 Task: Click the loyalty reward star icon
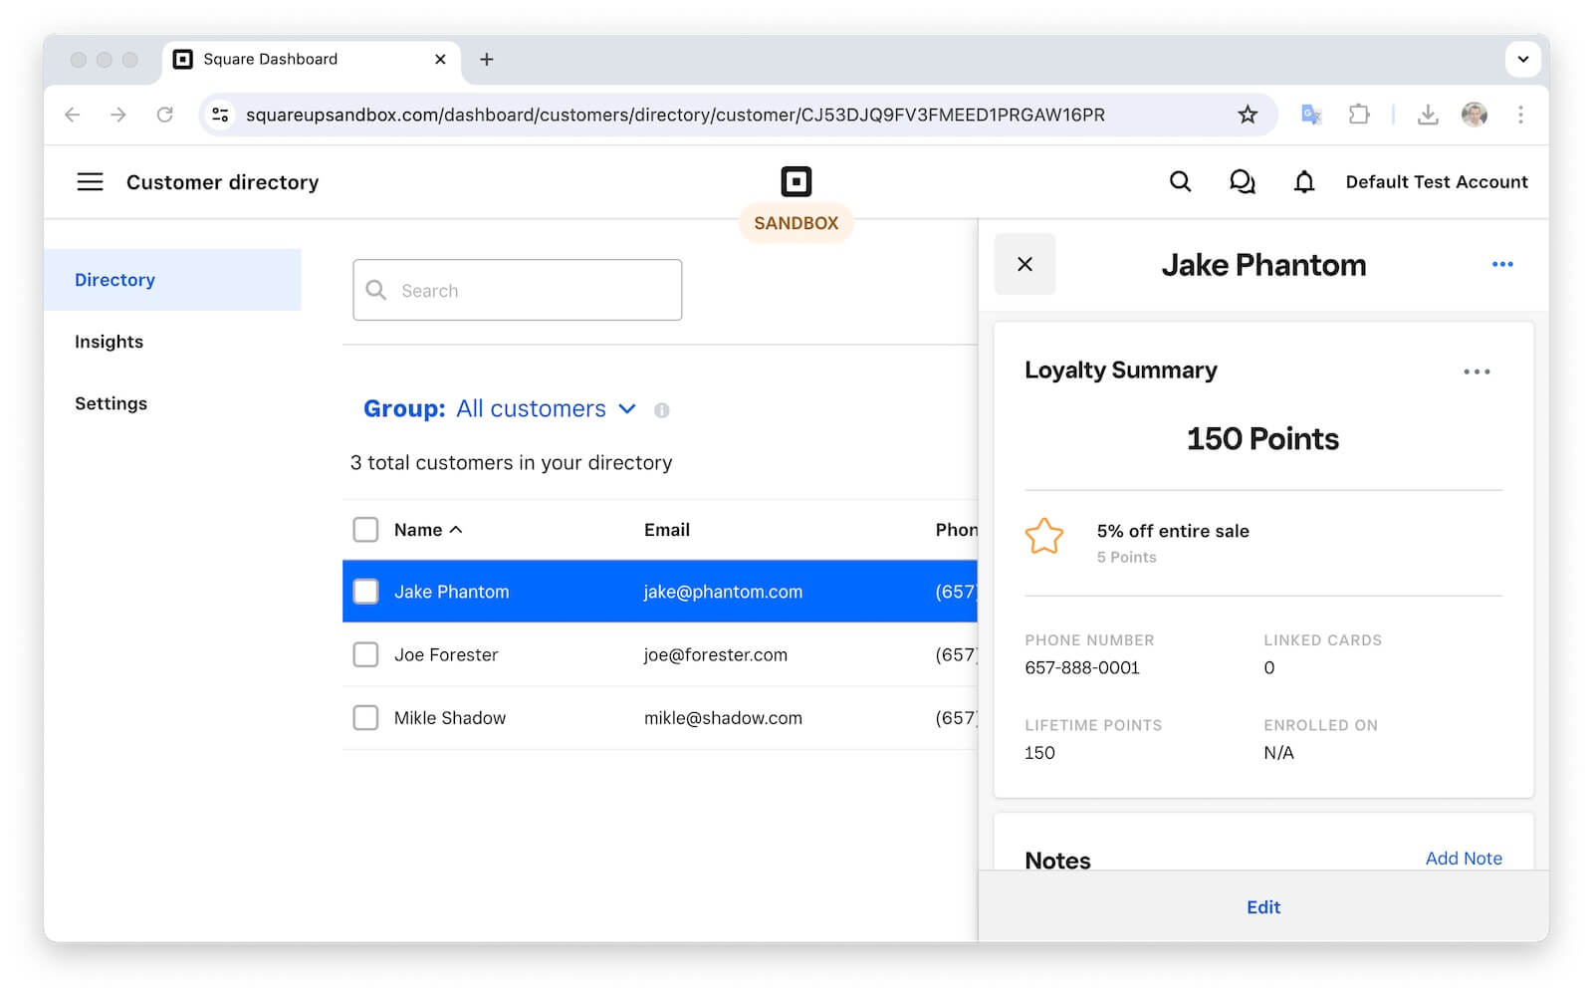pos(1044,537)
